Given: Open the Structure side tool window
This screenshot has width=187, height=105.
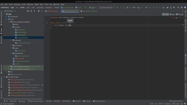Looking at the screenshot, I should [x=1, y=94].
